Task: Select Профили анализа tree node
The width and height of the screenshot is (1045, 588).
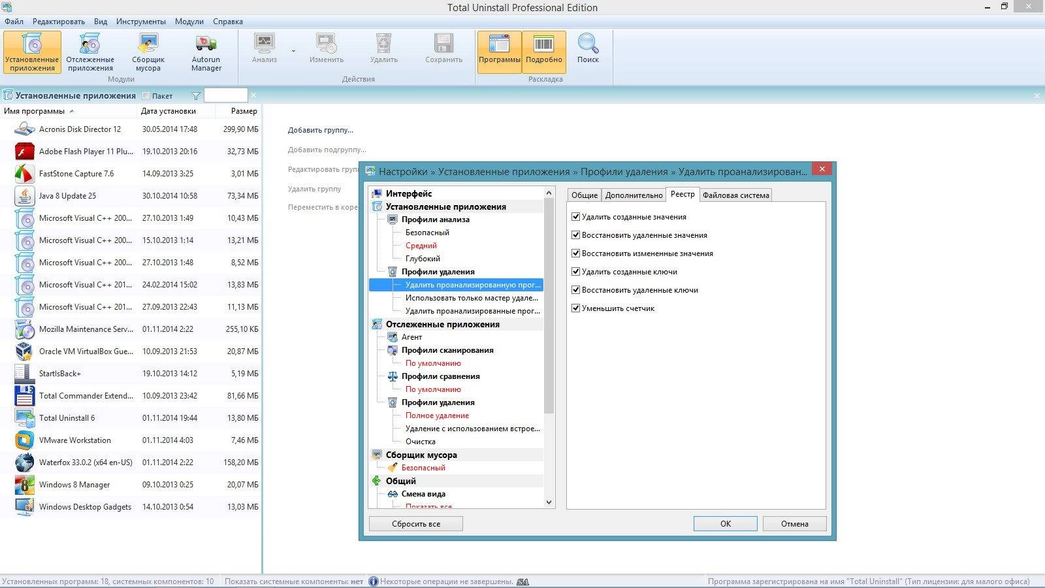Action: tap(435, 220)
